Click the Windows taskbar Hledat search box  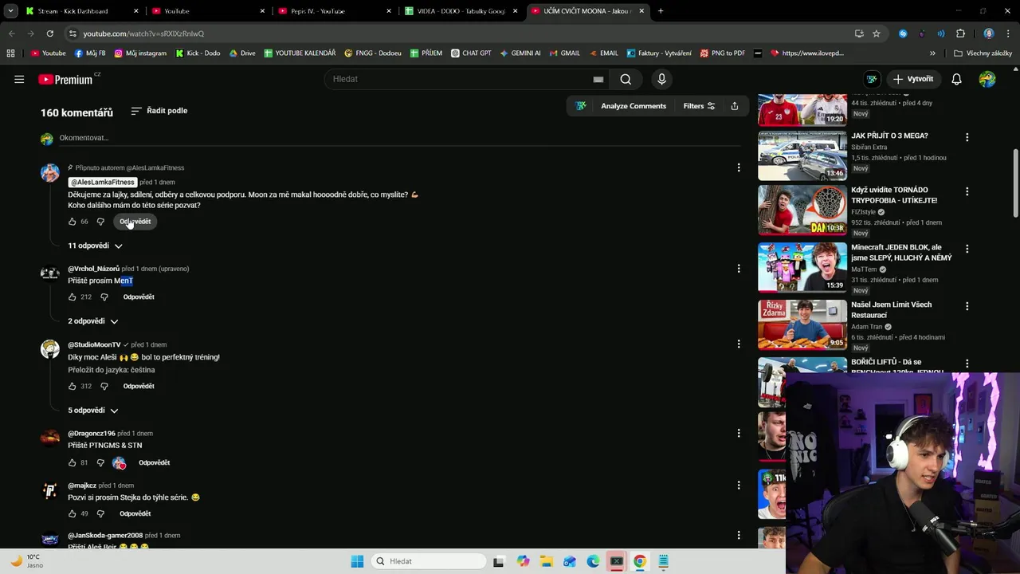[429, 561]
